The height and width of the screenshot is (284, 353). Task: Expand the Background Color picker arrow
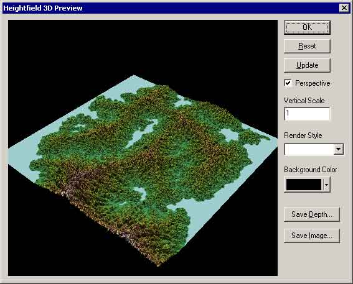click(x=326, y=185)
